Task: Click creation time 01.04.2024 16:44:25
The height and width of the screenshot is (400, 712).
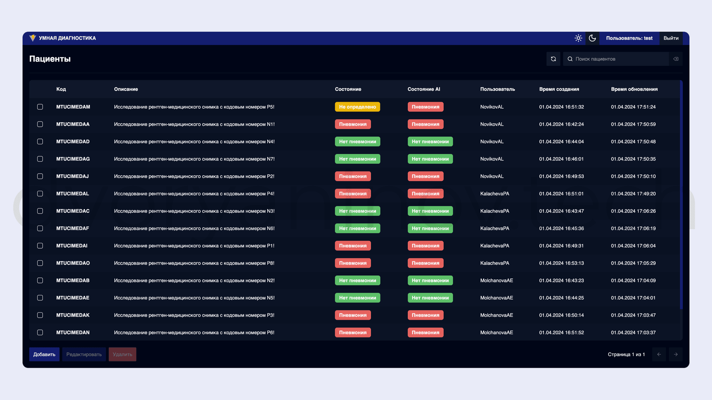Action: pyautogui.click(x=561, y=298)
